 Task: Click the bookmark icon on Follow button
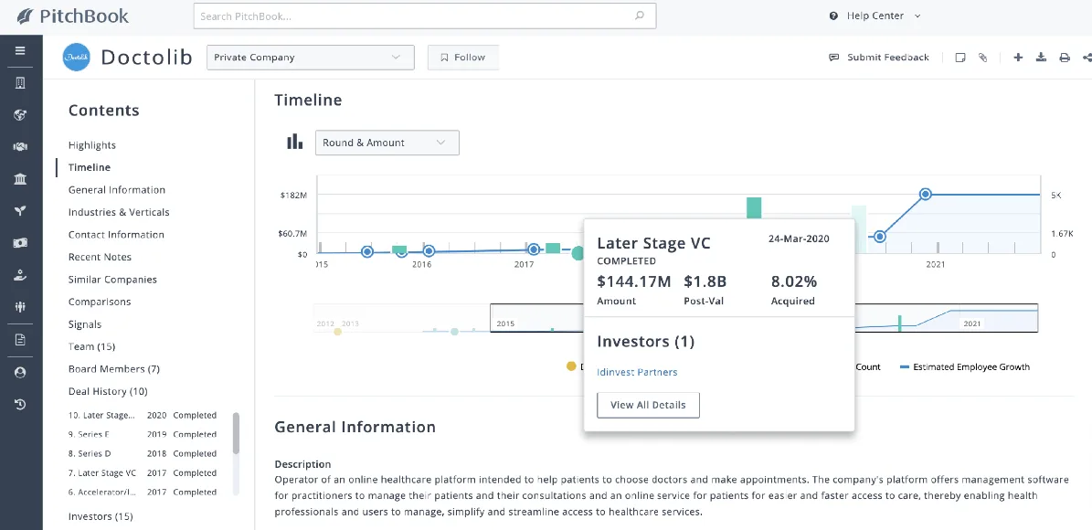[443, 57]
